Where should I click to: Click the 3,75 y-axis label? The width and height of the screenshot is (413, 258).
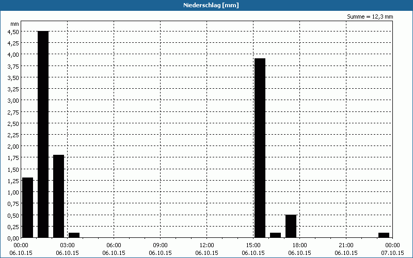coord(13,66)
